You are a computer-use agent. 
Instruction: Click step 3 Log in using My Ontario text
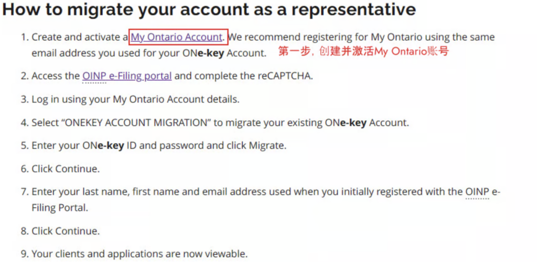tap(136, 99)
